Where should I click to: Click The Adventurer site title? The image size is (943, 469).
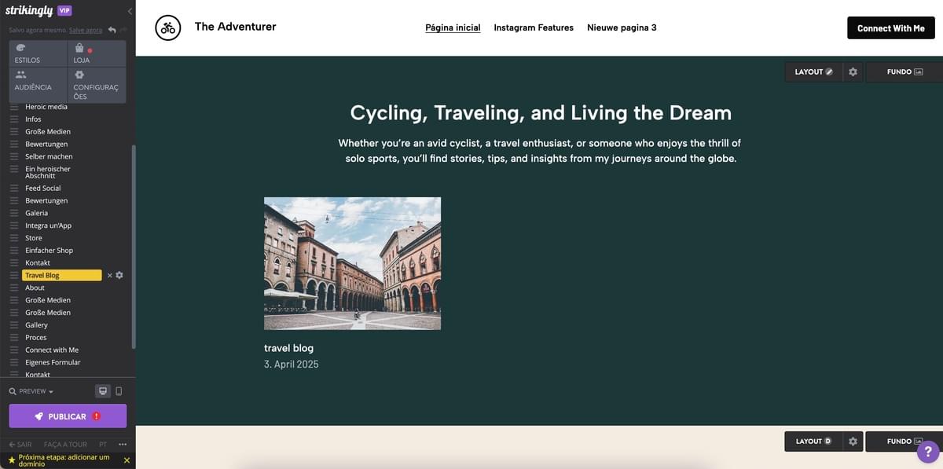coord(235,27)
